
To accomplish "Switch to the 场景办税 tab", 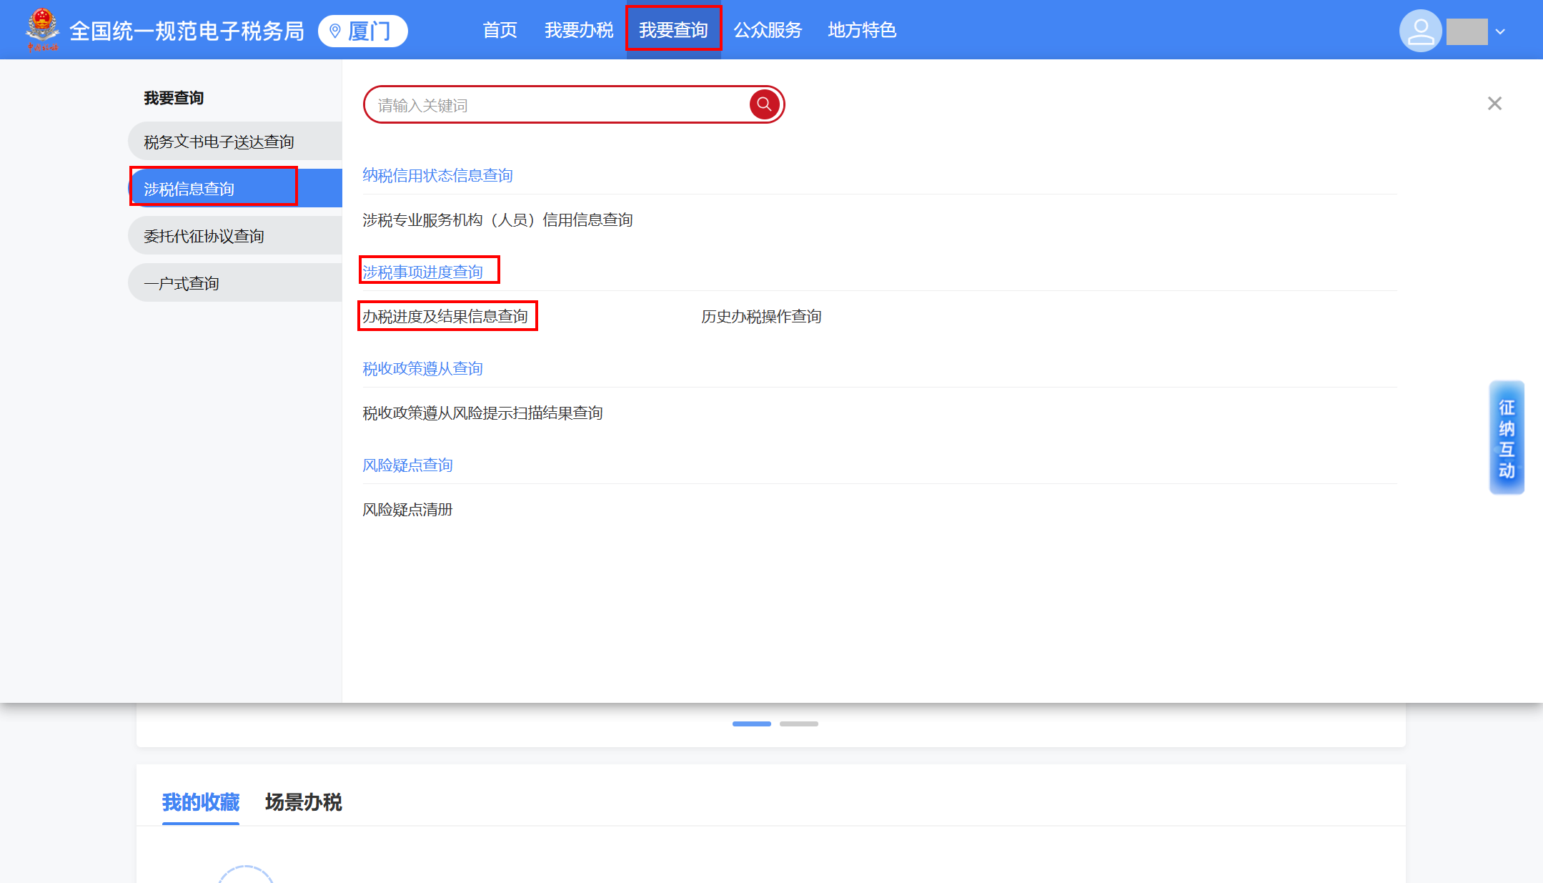I will [303, 802].
